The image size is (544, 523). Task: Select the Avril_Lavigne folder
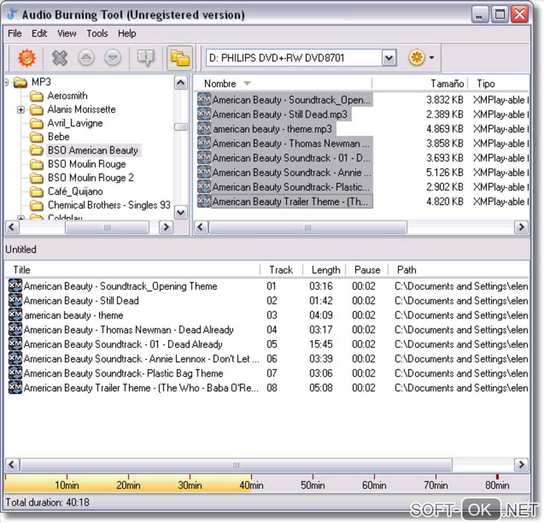tap(75, 123)
